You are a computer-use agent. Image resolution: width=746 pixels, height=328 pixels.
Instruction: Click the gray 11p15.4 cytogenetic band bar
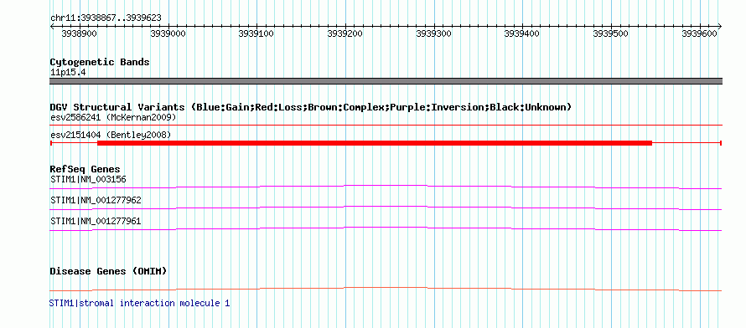[386, 81]
